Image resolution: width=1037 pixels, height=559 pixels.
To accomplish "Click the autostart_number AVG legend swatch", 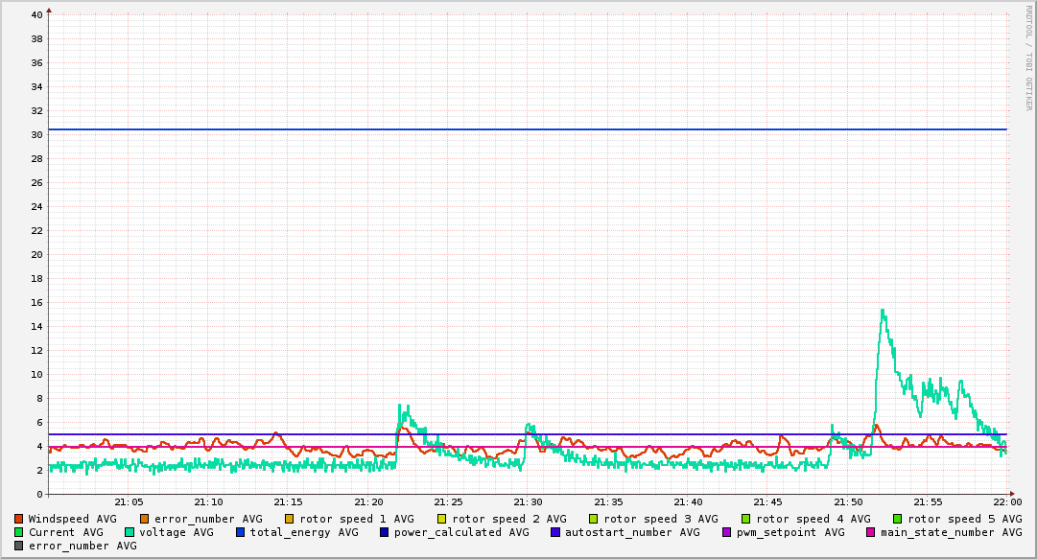I will [x=555, y=532].
